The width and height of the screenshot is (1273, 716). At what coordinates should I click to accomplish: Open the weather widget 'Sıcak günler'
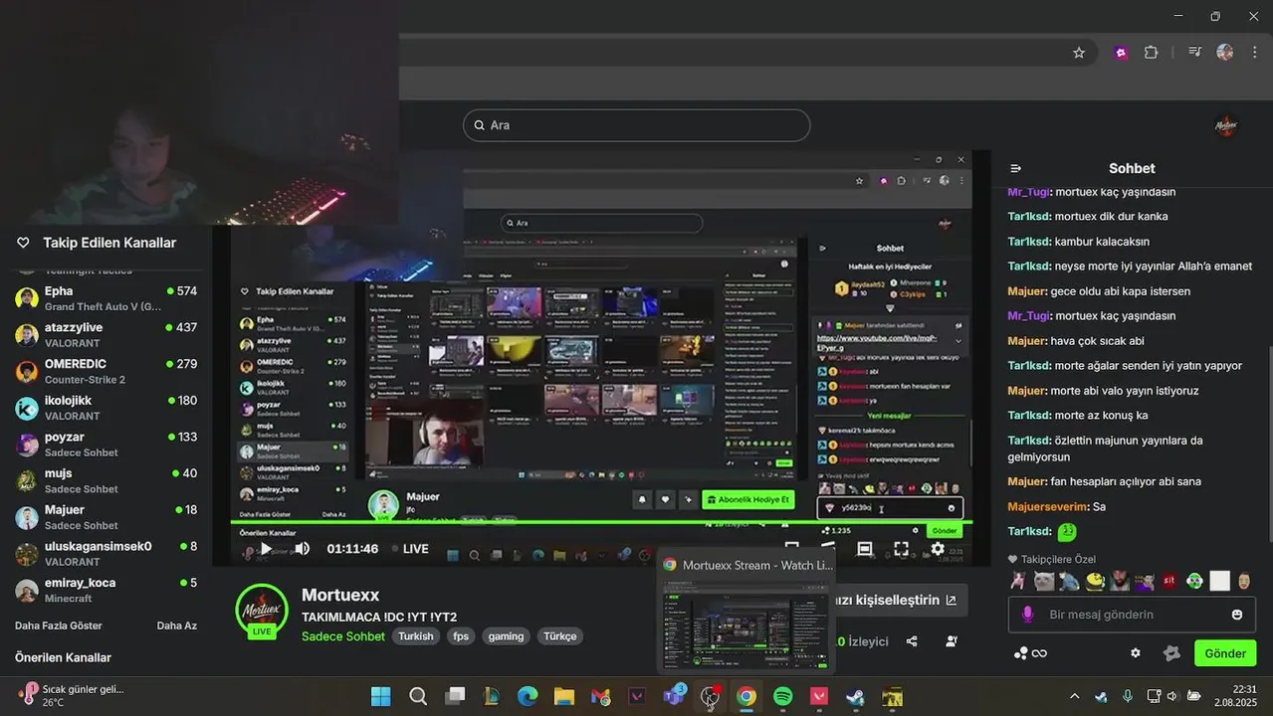pyautogui.click(x=72, y=696)
